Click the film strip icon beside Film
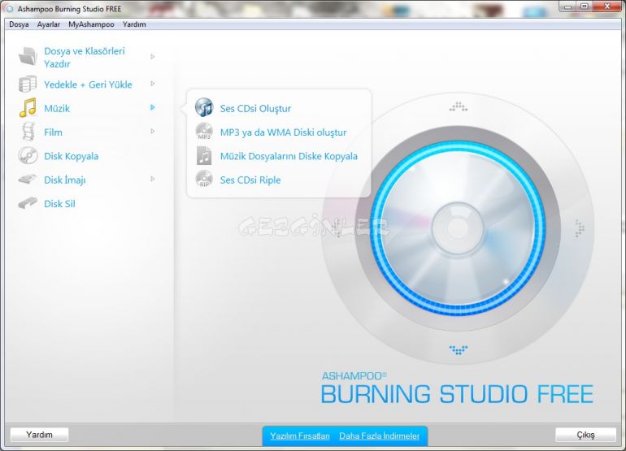 [28, 132]
